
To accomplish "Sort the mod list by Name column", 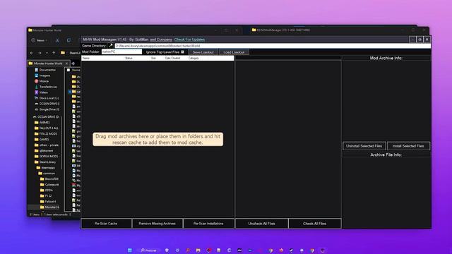I will 86,58.
